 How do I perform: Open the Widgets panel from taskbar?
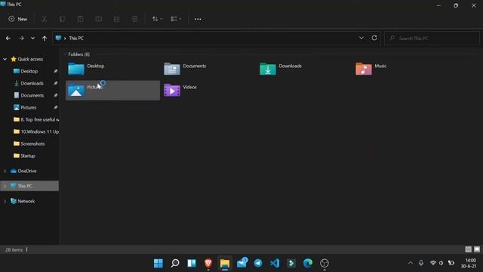[192, 263]
